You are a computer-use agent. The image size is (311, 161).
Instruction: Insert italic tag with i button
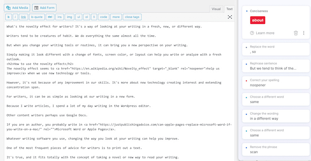(x=15, y=17)
